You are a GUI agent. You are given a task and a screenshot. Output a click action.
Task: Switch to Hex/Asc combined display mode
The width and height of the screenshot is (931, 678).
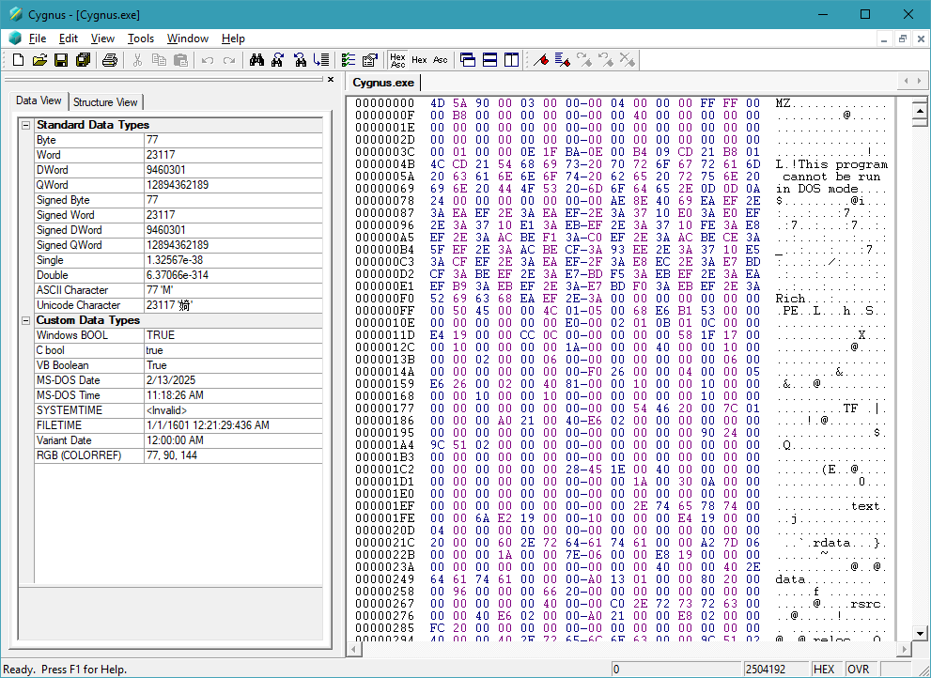pos(397,60)
